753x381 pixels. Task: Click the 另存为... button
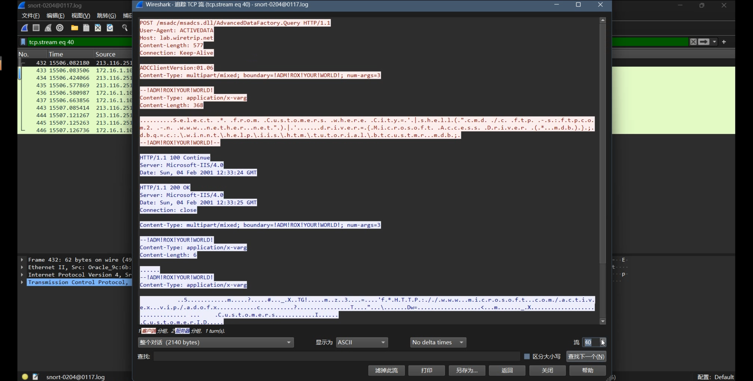(467, 370)
